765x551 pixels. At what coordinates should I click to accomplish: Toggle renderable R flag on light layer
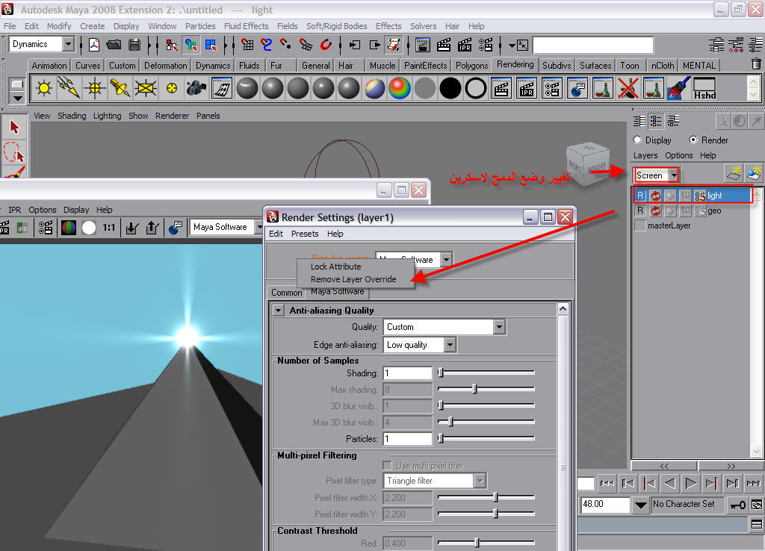(640, 196)
